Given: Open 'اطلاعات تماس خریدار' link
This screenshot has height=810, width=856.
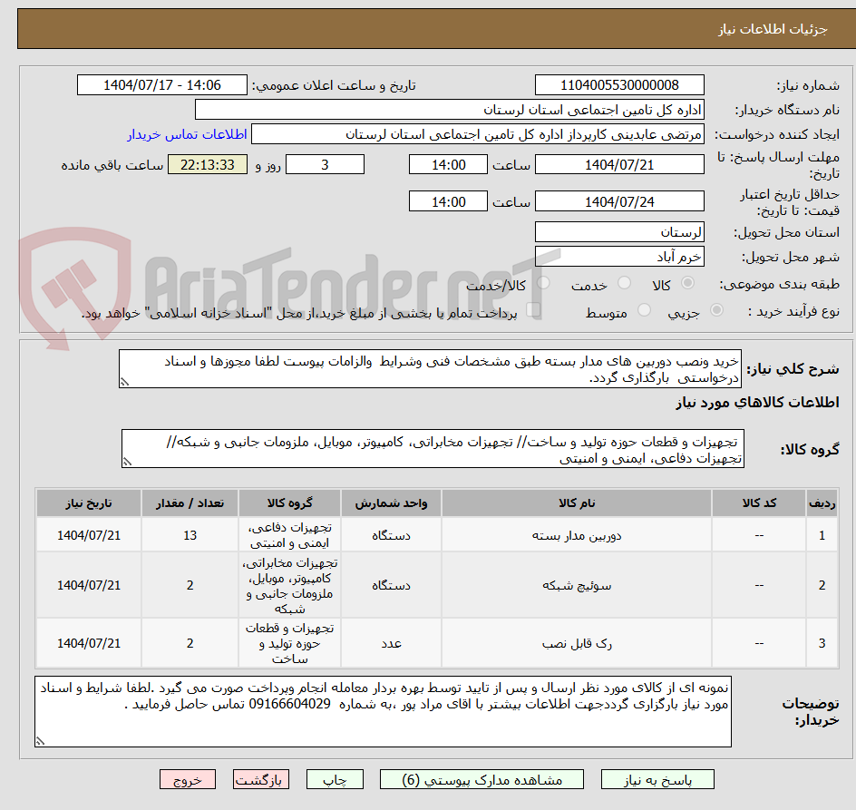Looking at the screenshot, I should click(x=187, y=134).
